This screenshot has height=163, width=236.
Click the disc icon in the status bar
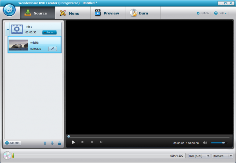tap(7, 156)
